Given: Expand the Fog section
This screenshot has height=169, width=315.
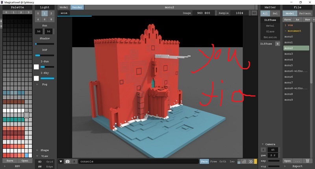Looking at the screenshot, I should (44, 84).
